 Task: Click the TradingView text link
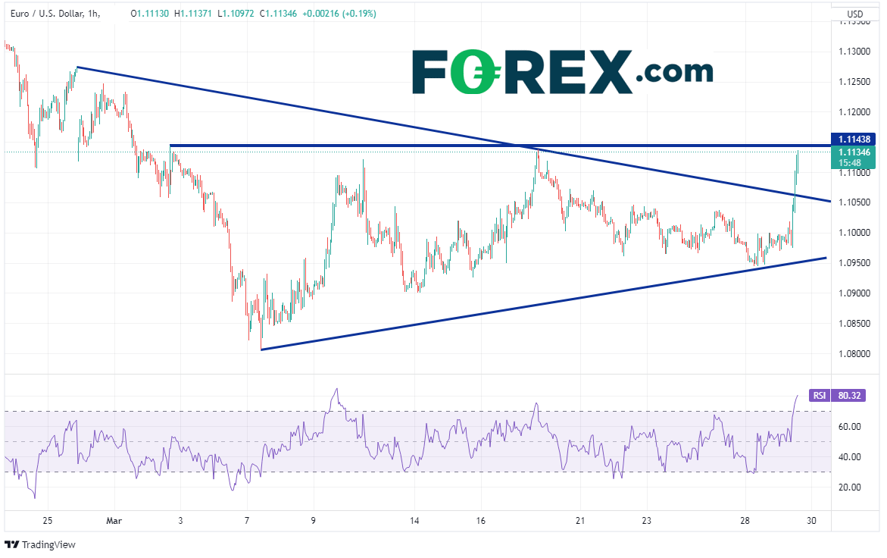[x=48, y=544]
